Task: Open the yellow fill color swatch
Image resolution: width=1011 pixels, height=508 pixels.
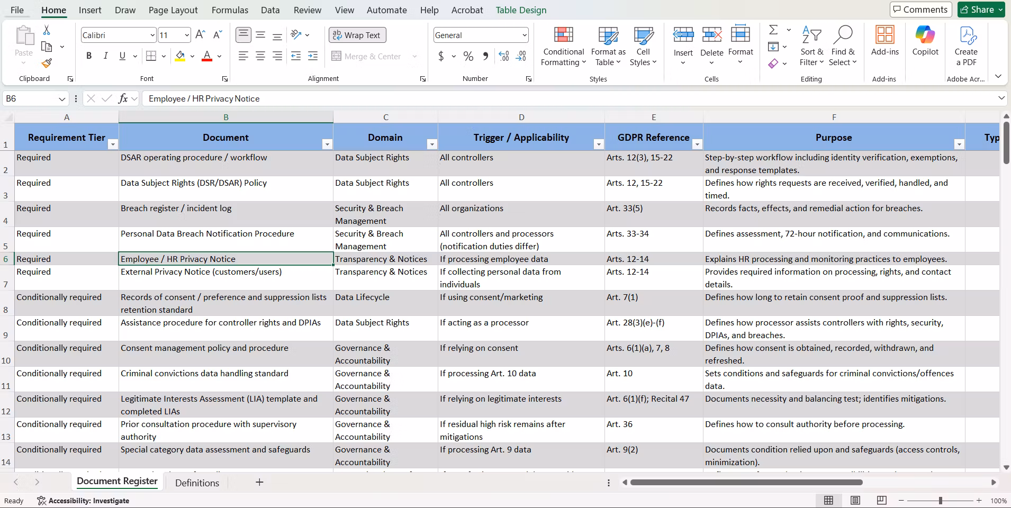Action: (x=180, y=56)
